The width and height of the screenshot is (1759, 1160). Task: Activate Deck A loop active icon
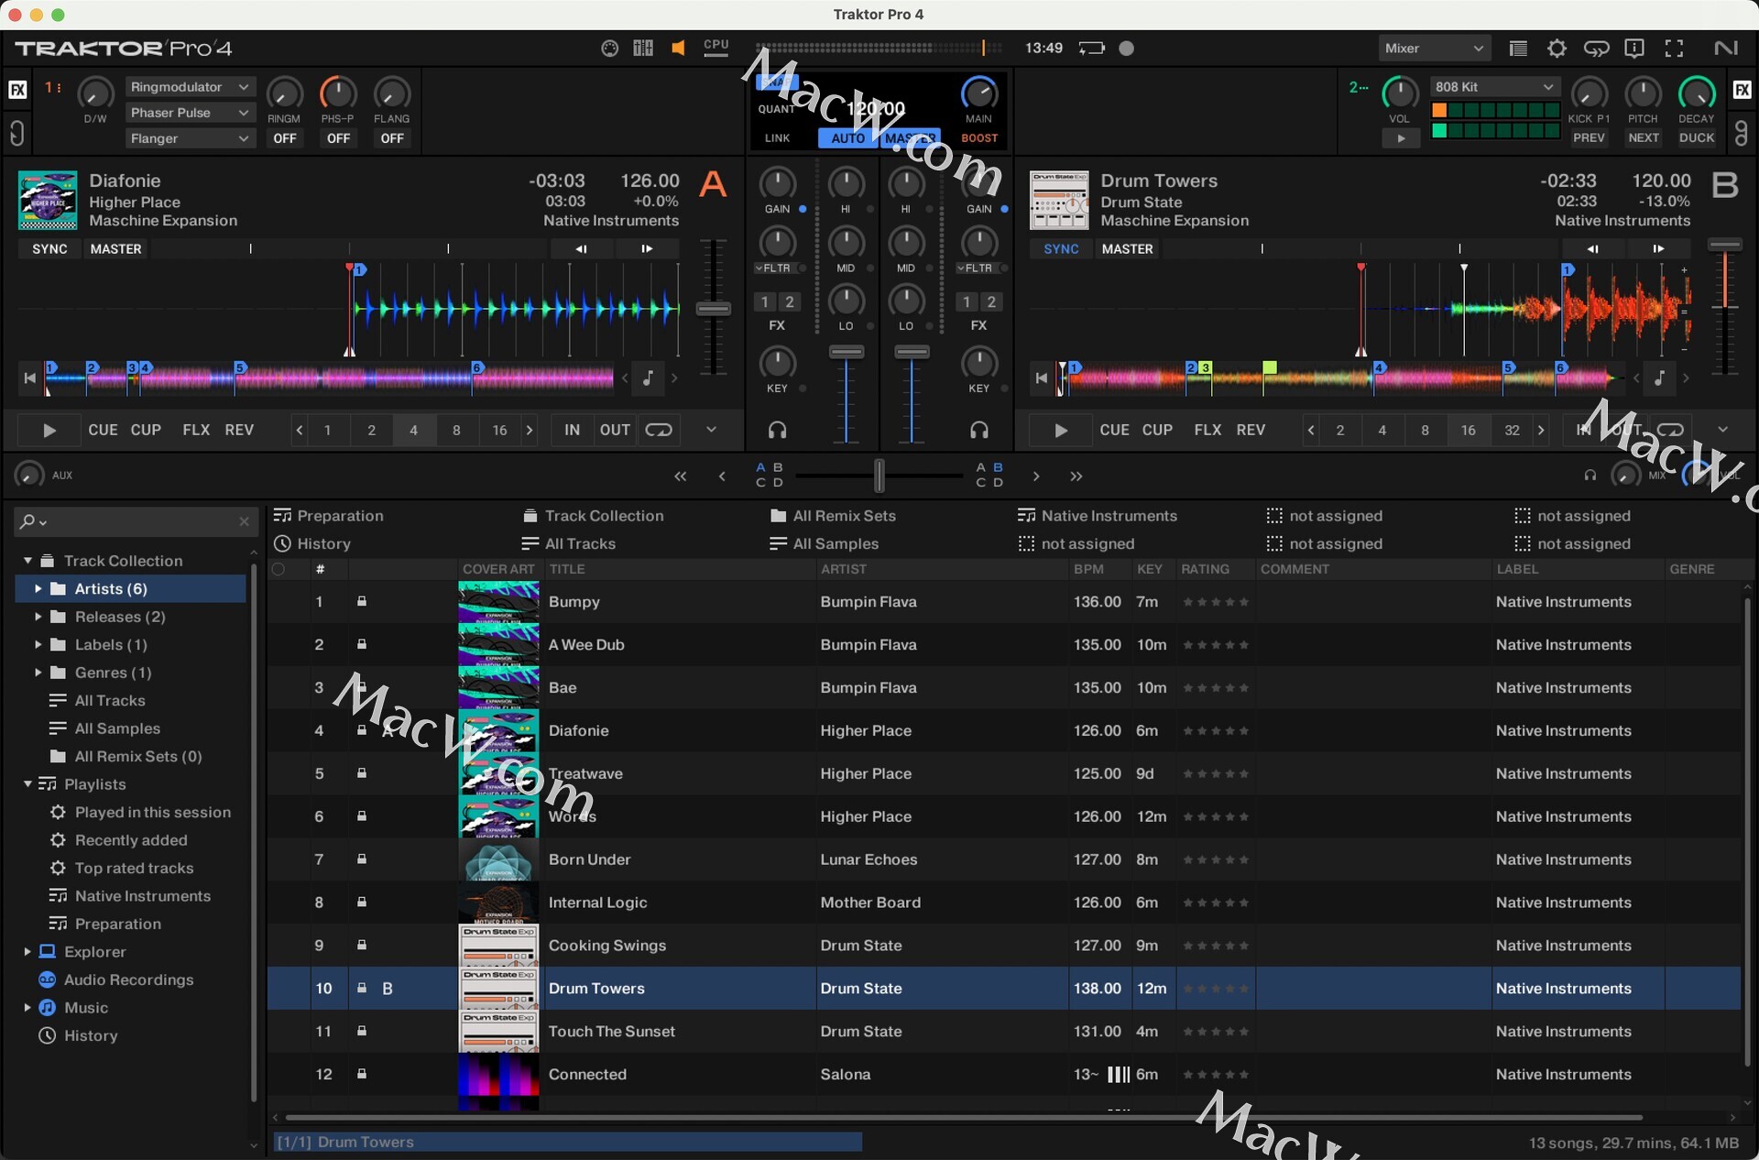(659, 430)
